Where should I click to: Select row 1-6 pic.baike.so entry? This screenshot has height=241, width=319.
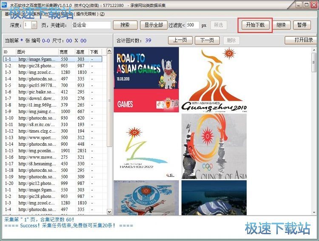pyautogui.click(x=52, y=92)
